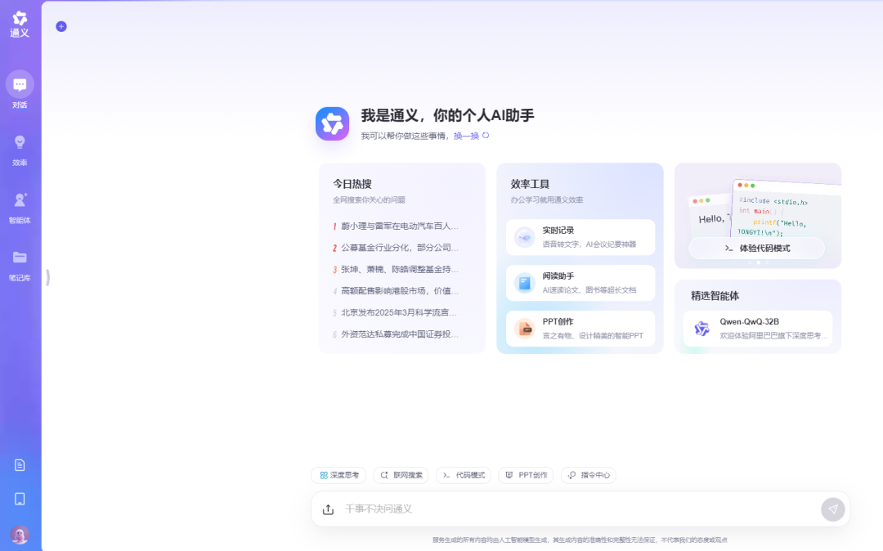
Task: Open the 效率 lightbulb section
Action: coord(20,151)
